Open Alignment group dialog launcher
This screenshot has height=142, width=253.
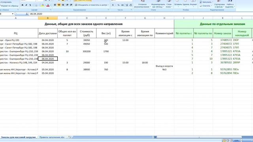(x=108, y=10)
